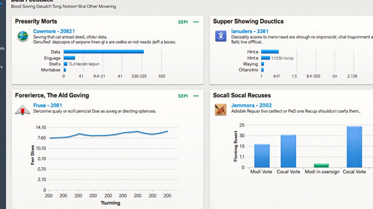
Task: Open the Jemmora - 2002 link
Action: click(x=251, y=105)
